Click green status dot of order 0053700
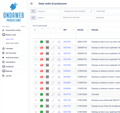Screen dimensions: 120x113 coord(42,42)
